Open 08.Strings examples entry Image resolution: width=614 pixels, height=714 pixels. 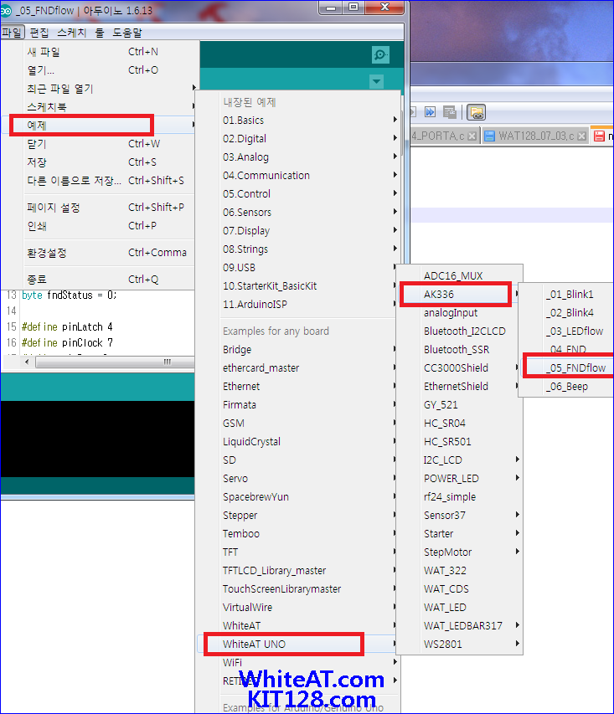[x=298, y=249]
